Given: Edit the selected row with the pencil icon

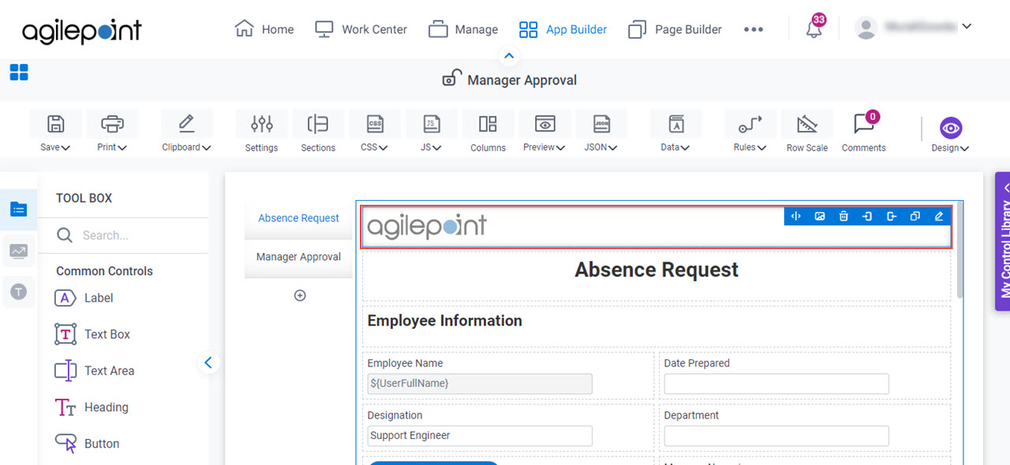Looking at the screenshot, I should coord(939,216).
